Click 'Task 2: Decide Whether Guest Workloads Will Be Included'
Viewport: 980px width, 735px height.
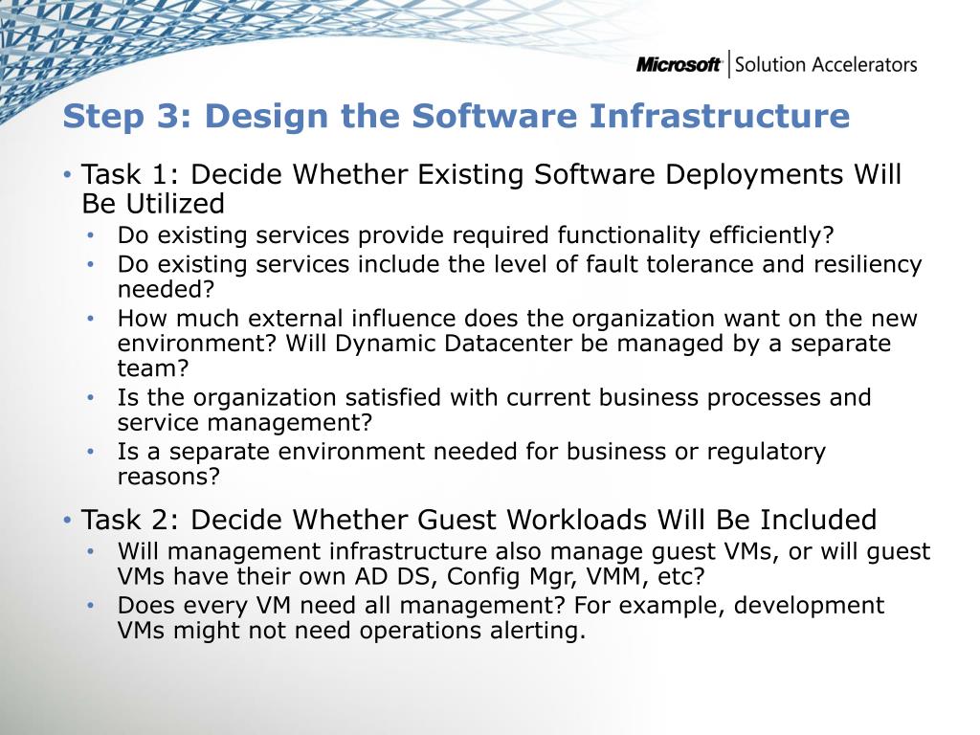click(479, 520)
